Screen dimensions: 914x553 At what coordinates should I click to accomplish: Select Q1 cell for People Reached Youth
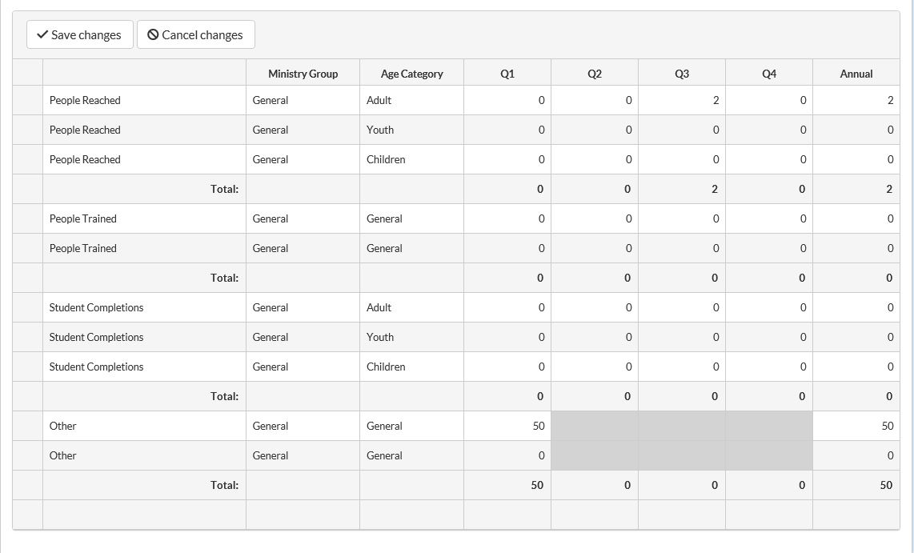click(507, 130)
